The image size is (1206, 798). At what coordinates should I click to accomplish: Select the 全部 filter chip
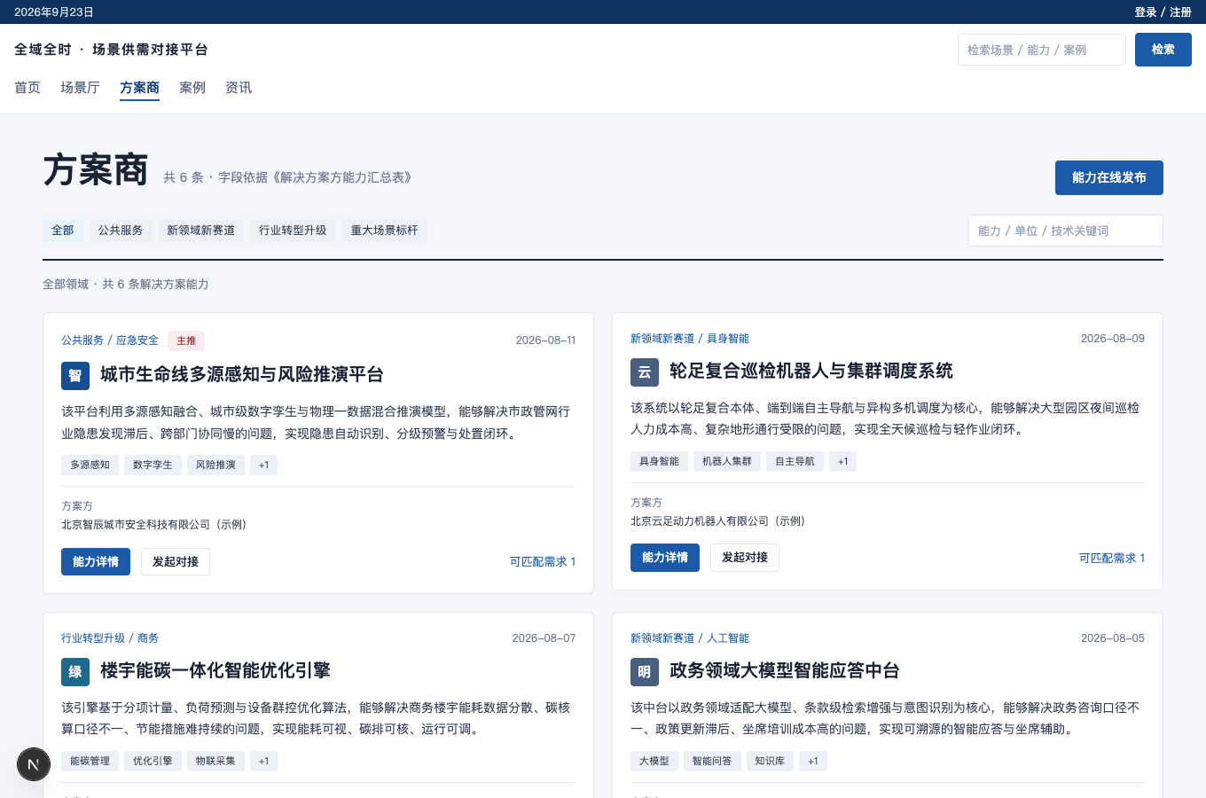click(x=63, y=231)
